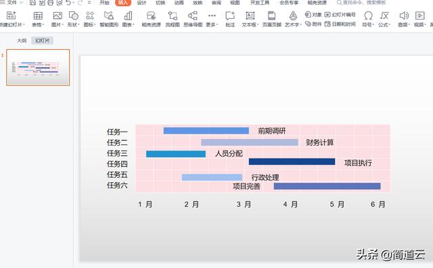Select the 项目完善 label on the slide

pyautogui.click(x=246, y=186)
